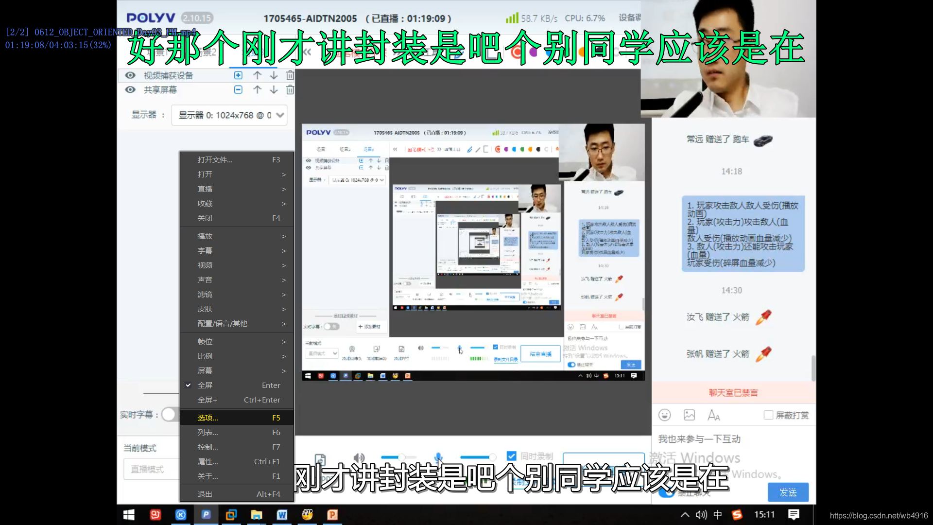The width and height of the screenshot is (933, 525).
Task: Uncheck the 同时录制 checkbox
Action: pyautogui.click(x=511, y=456)
